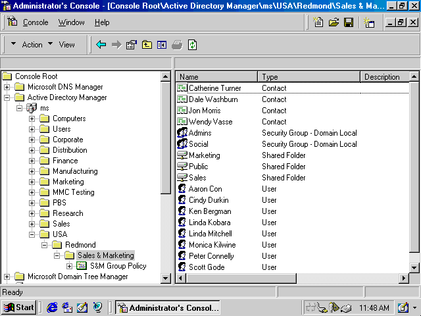Select Peter Connelly in the list
The image size is (421, 316).
[x=211, y=256]
